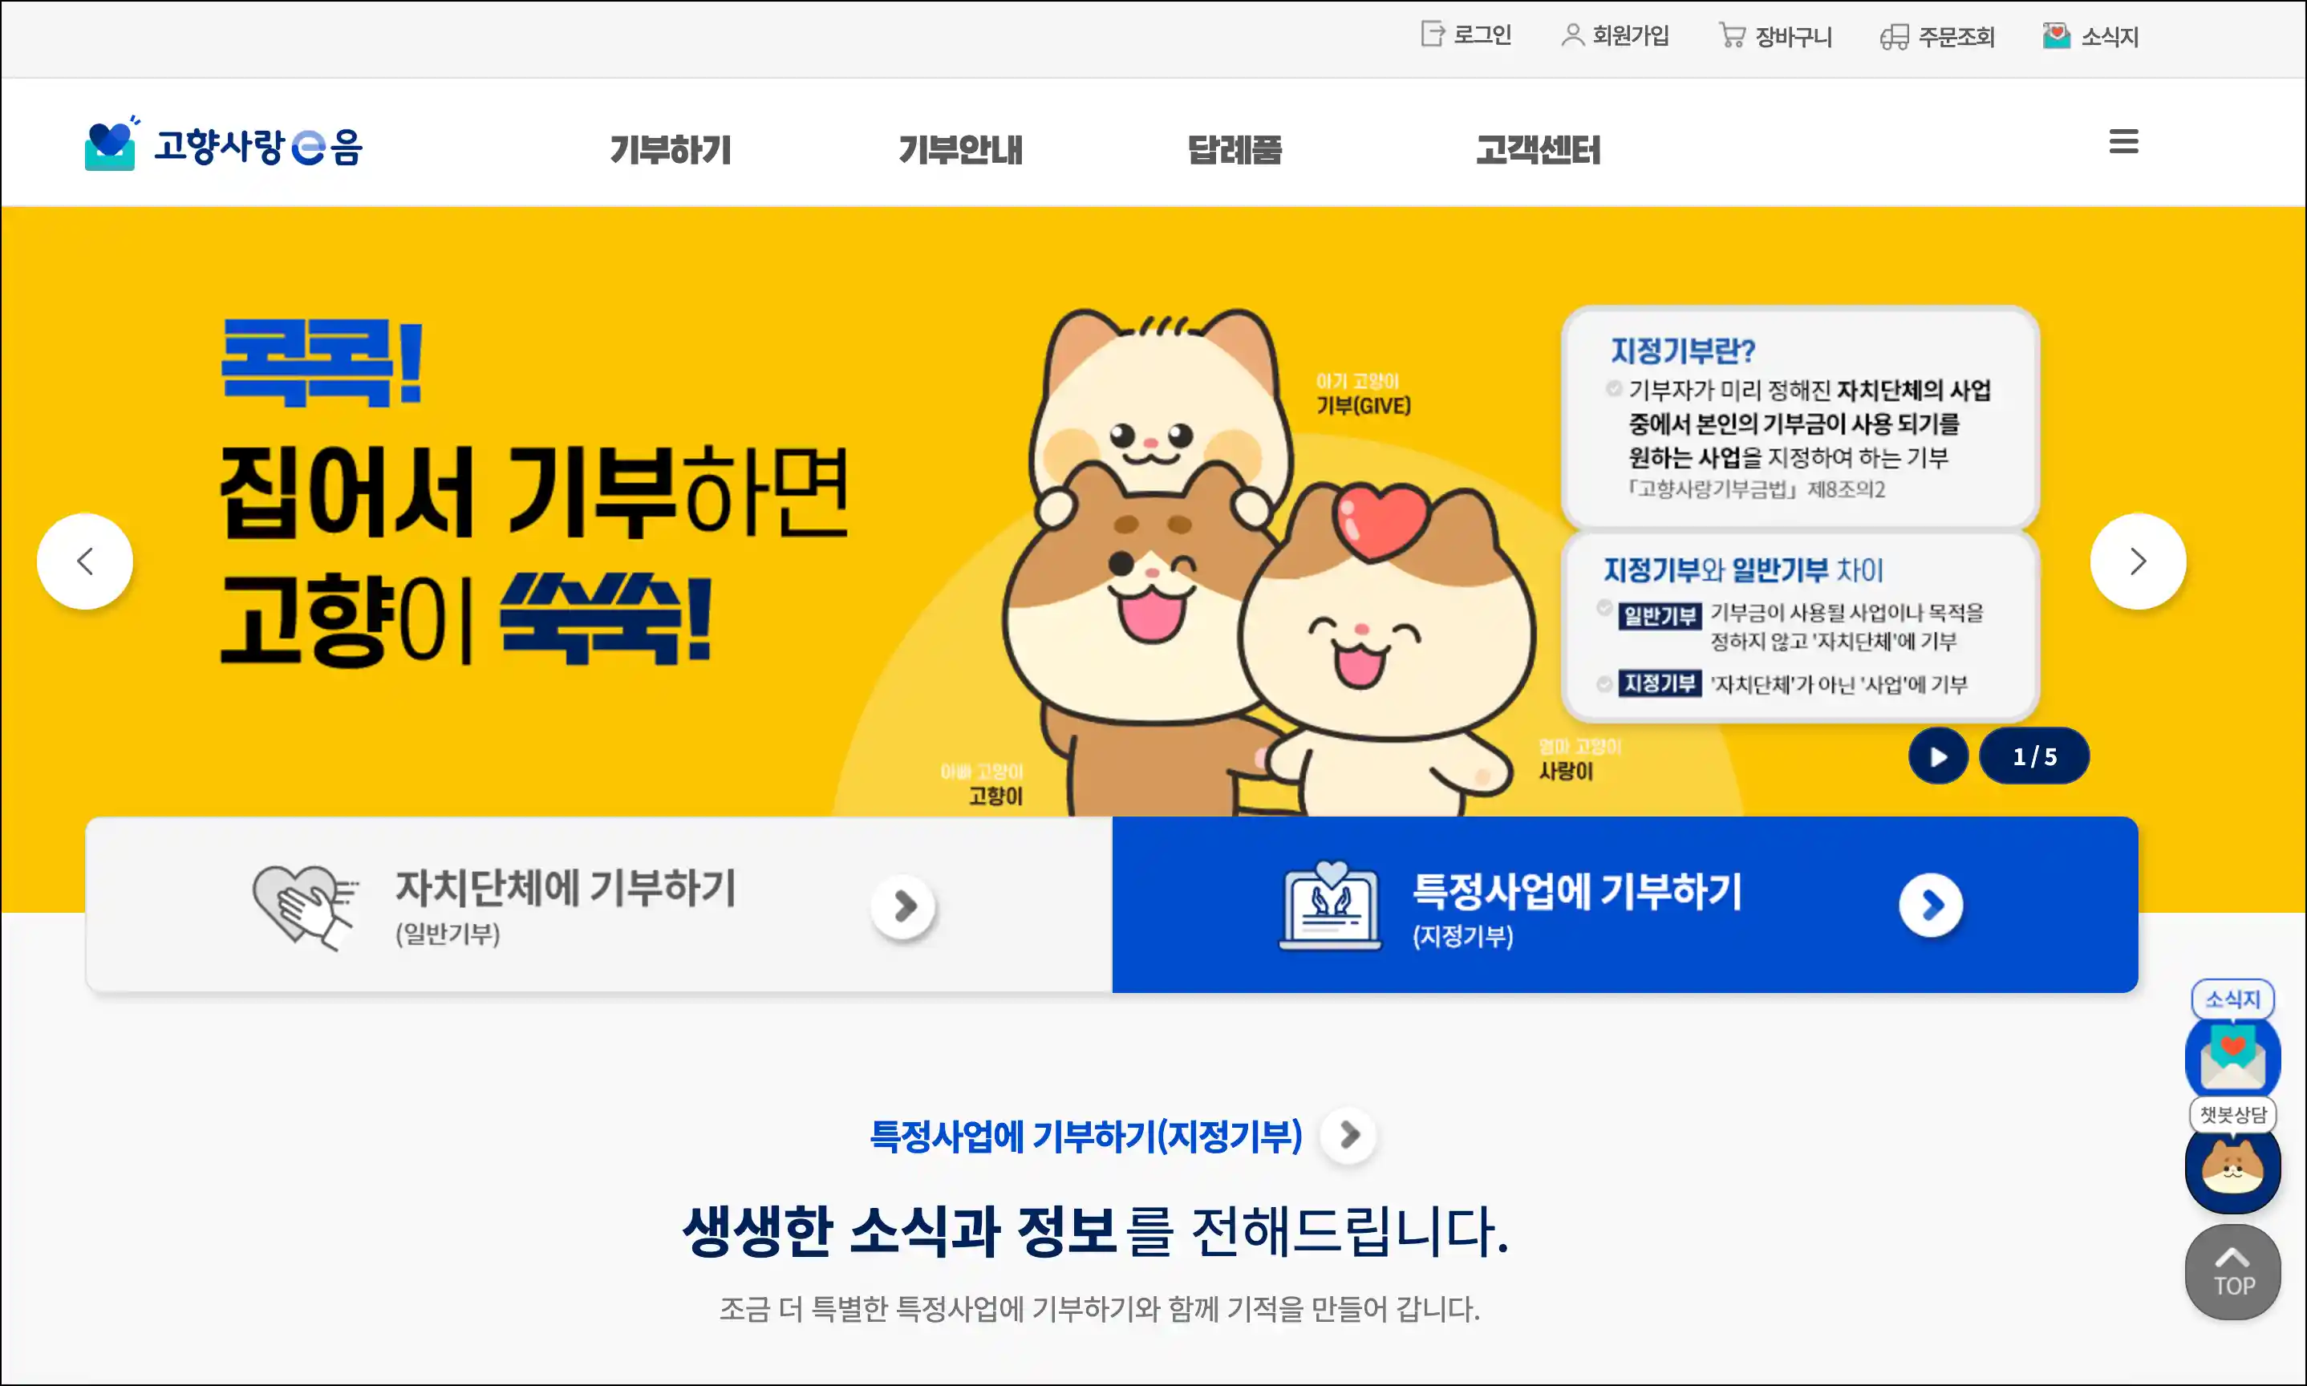Show the next banner slide
Image resolution: width=2307 pixels, height=1386 pixels.
coord(2138,561)
